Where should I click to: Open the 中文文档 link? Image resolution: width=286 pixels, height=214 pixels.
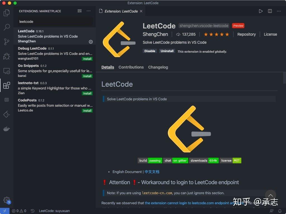pos(152,172)
